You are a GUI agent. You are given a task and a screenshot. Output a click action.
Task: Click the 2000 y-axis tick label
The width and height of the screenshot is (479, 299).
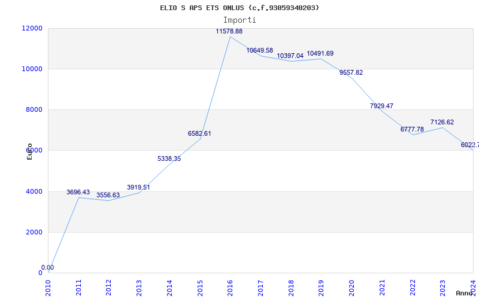tap(34, 232)
